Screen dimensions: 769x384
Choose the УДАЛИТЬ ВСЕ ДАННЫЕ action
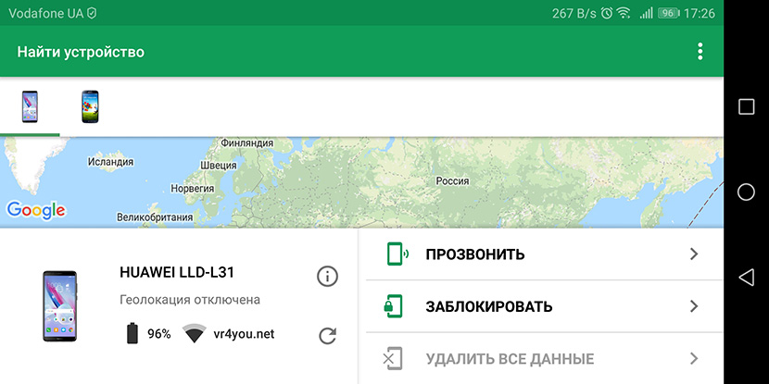545,358
